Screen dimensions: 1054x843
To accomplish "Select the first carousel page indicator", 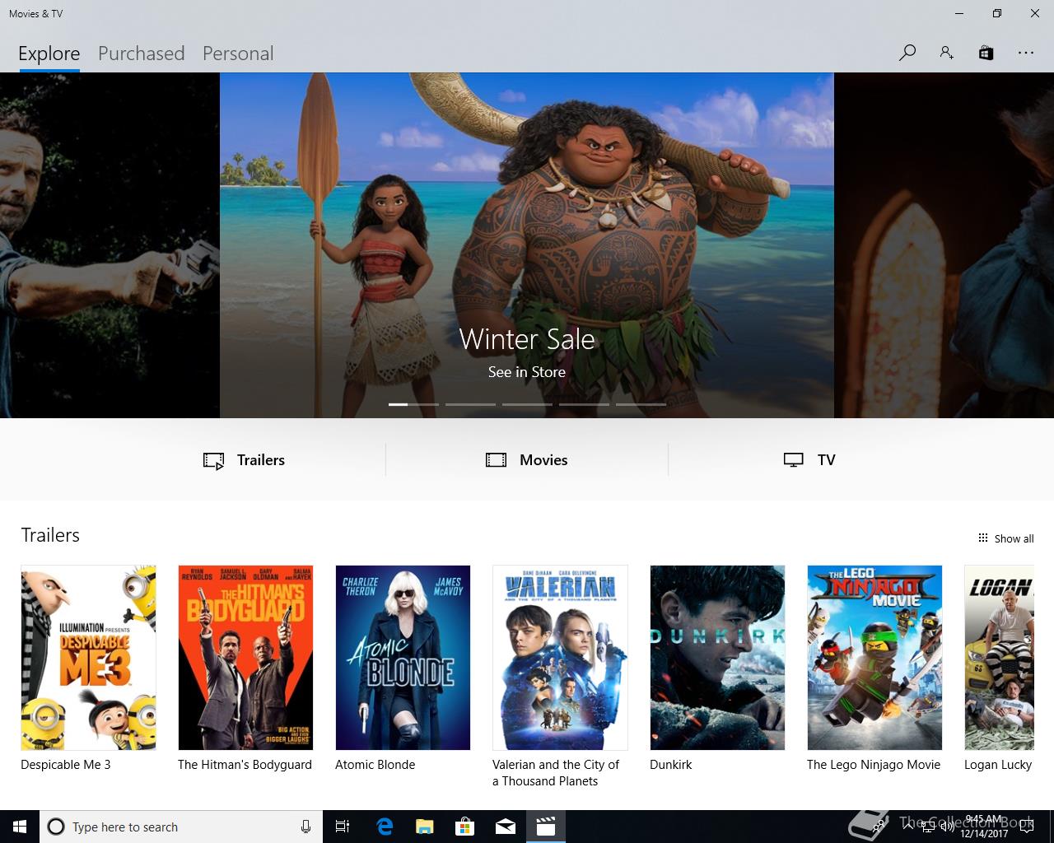I will 413,404.
